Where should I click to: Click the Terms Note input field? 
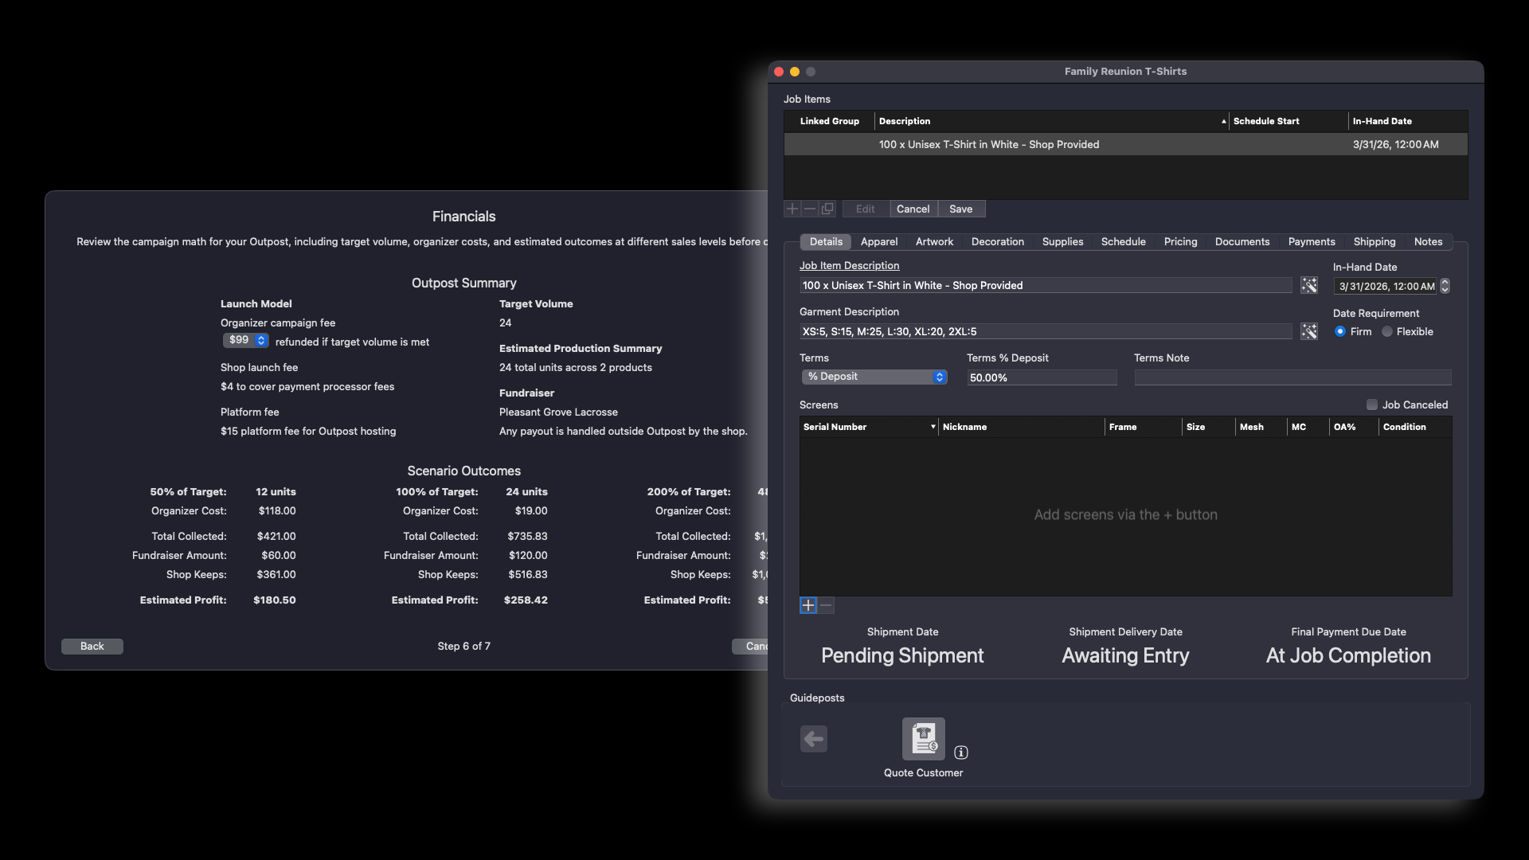1292,377
